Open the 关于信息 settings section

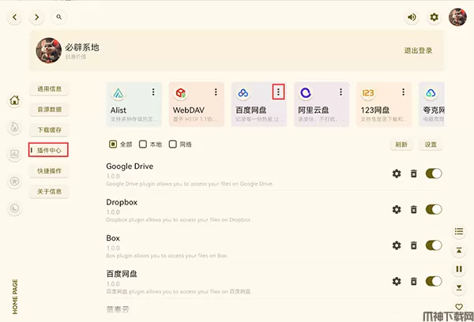click(x=49, y=192)
